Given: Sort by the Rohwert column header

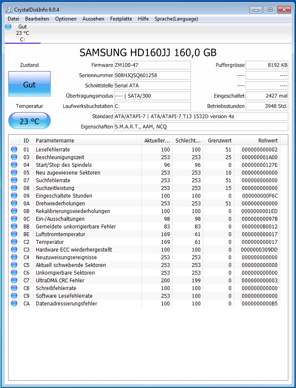Looking at the screenshot, I should click(257, 141).
